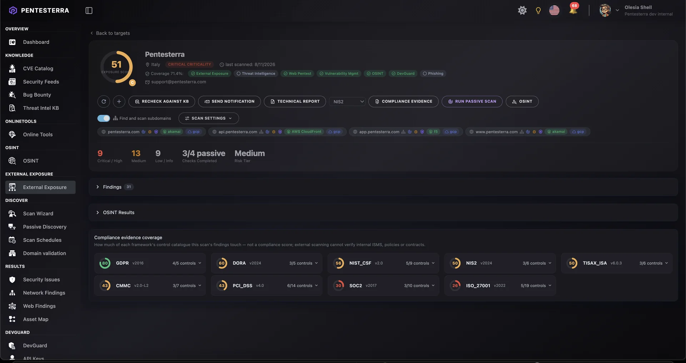Viewport: 686px width, 363px height.
Task: Generate the Technical Report
Action: pos(295,102)
